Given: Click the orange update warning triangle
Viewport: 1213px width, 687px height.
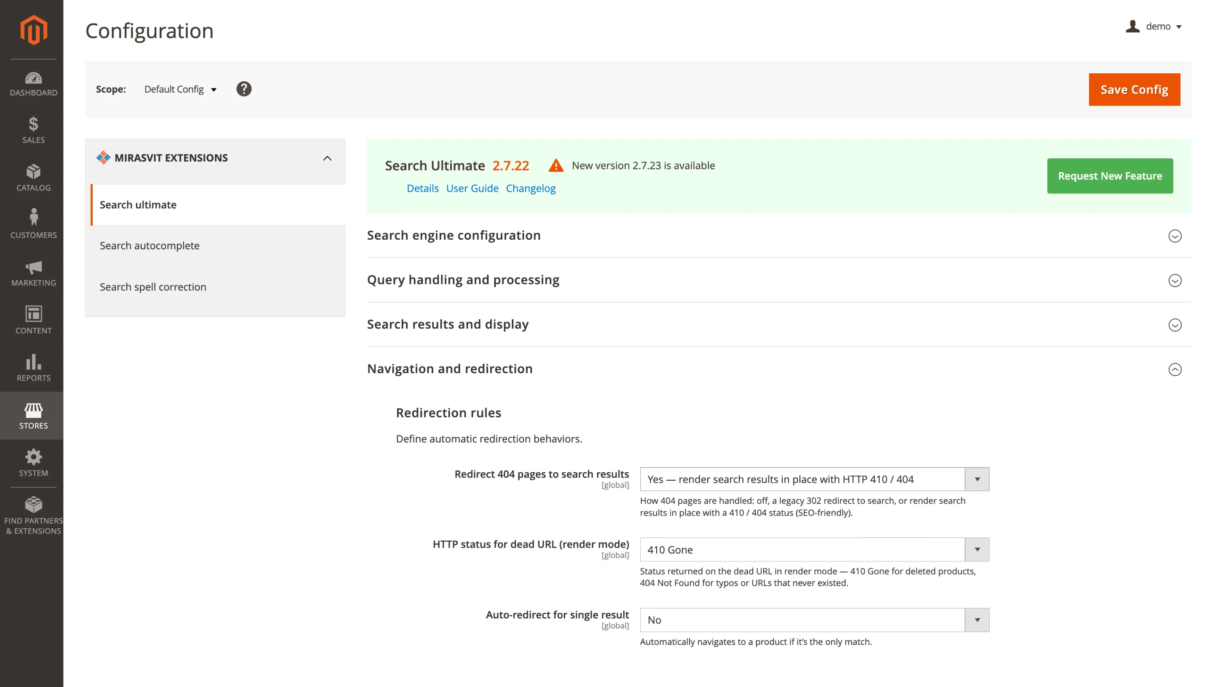Looking at the screenshot, I should coord(556,166).
